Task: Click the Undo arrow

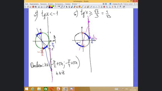Action: [x=115, y=7]
